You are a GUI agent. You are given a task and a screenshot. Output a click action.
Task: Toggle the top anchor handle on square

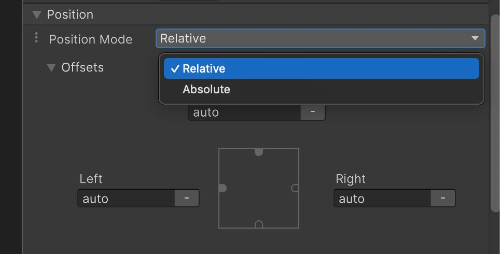(x=259, y=152)
